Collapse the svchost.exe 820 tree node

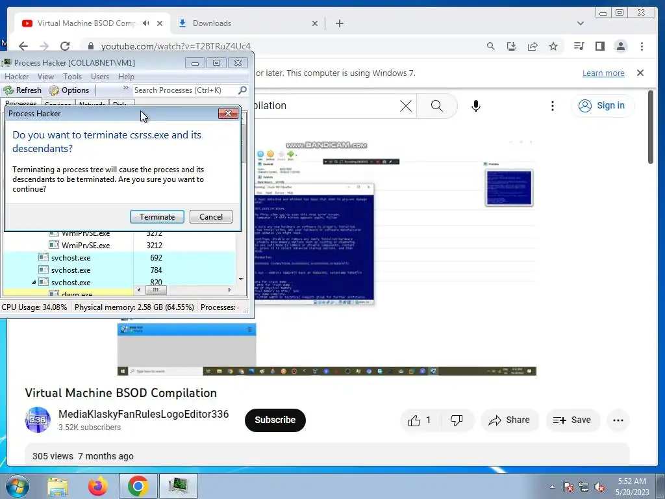(34, 282)
